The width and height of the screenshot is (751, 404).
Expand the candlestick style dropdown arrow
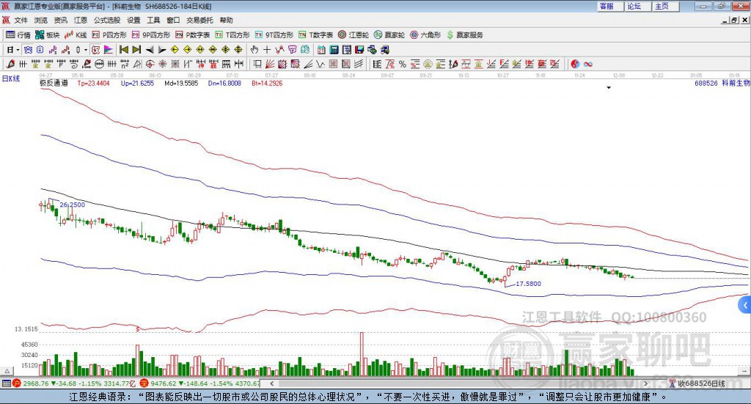click(x=86, y=50)
